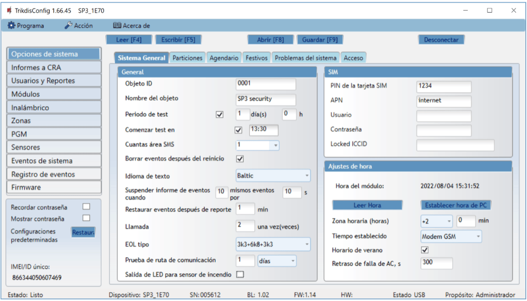Uncheck Borrar eventos después del reinicio

(x=240, y=159)
